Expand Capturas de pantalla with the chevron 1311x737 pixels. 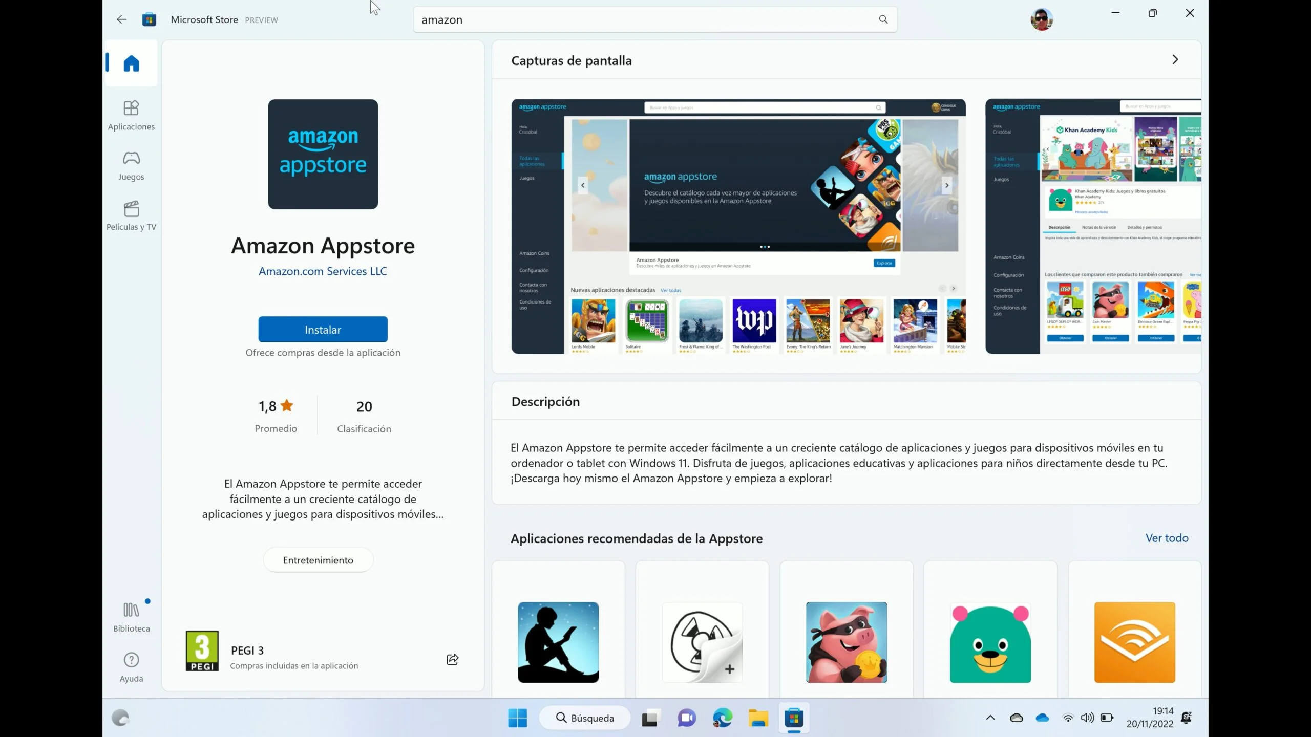[x=1175, y=59]
